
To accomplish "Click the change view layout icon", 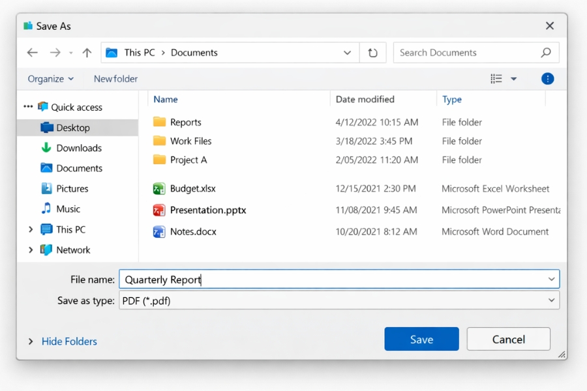I will click(497, 78).
